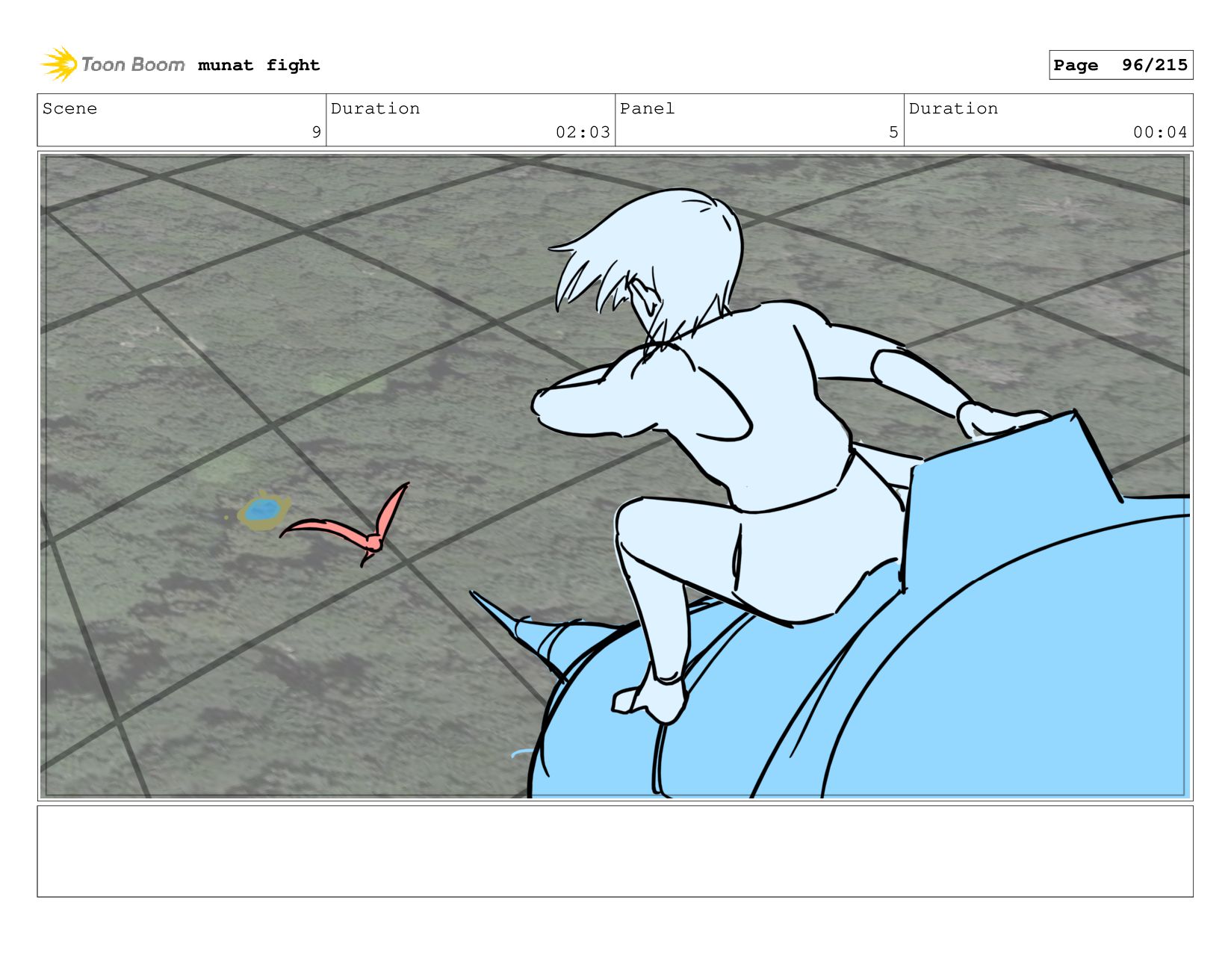The height and width of the screenshot is (953, 1231).
Task: Click the storyboard panel artwork thumbnail
Action: (x=615, y=476)
